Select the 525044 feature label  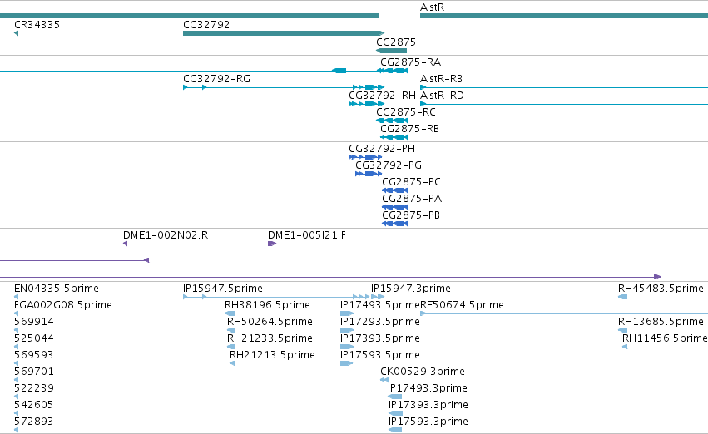pyautogui.click(x=34, y=339)
